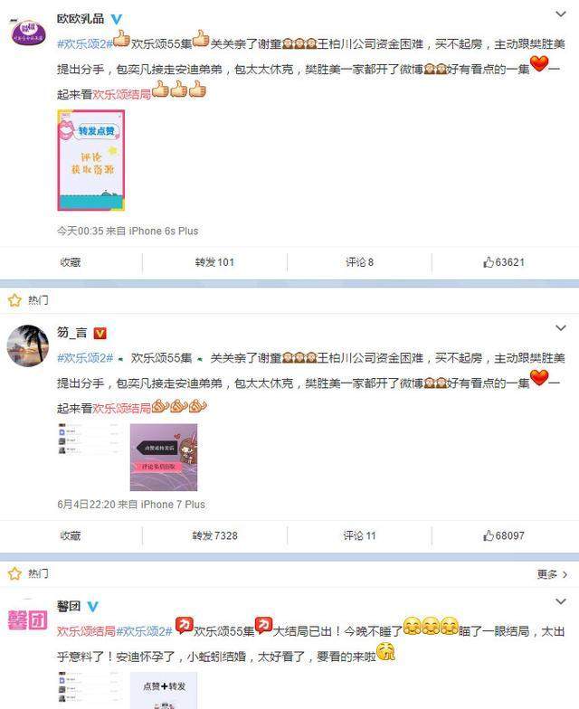Click the blue verified badge beside 欧欧乳品
This screenshot has height=709, width=579.
coord(116,19)
